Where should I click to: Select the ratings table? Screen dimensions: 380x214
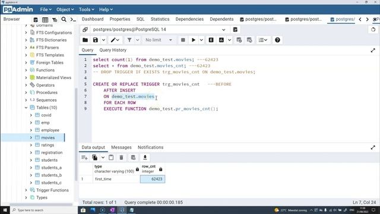pyautogui.click(x=47, y=145)
